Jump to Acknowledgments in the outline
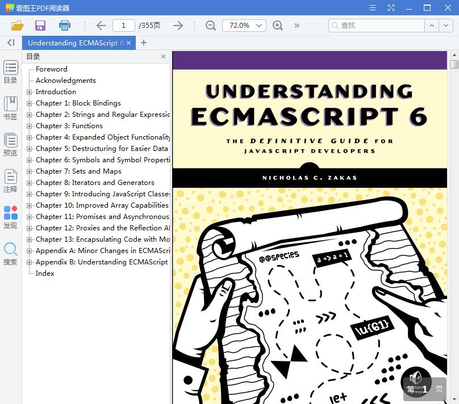This screenshot has height=404, width=459. coord(65,81)
